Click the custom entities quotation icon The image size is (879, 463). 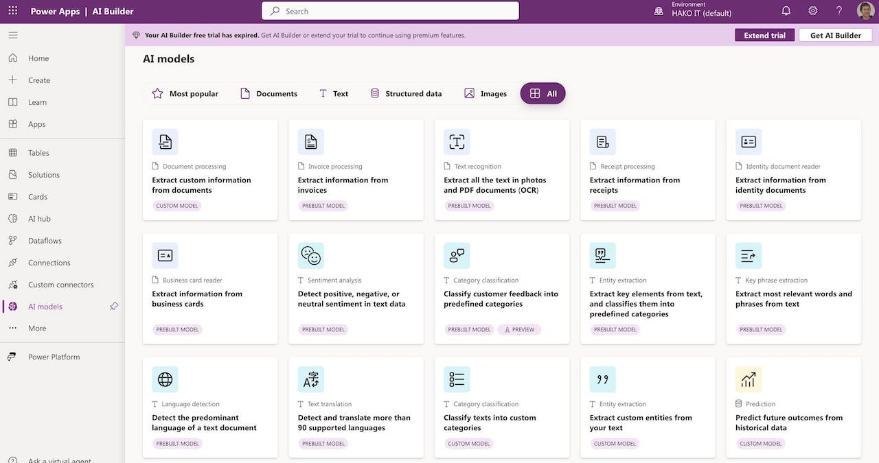coord(603,379)
